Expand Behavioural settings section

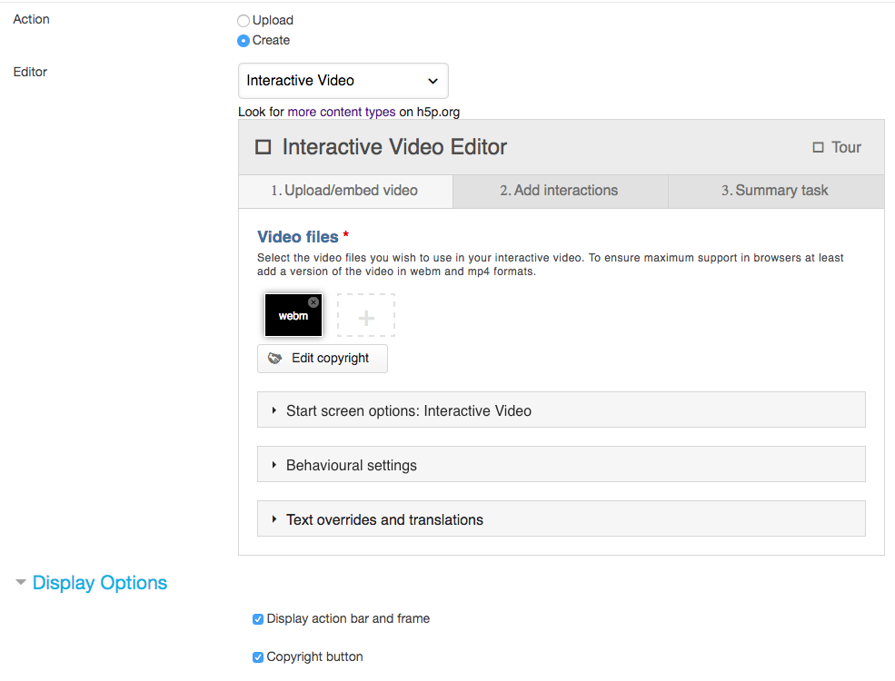tap(562, 464)
